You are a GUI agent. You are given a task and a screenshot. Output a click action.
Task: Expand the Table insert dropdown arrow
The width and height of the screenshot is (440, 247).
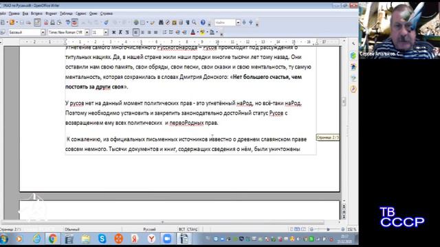(147, 23)
